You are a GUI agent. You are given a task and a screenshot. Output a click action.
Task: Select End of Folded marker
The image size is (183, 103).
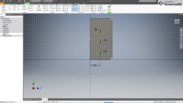click(7, 36)
